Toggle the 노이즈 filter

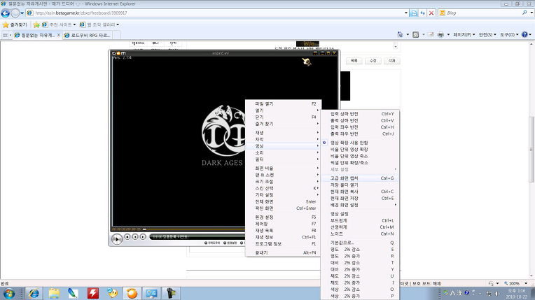click(360, 234)
